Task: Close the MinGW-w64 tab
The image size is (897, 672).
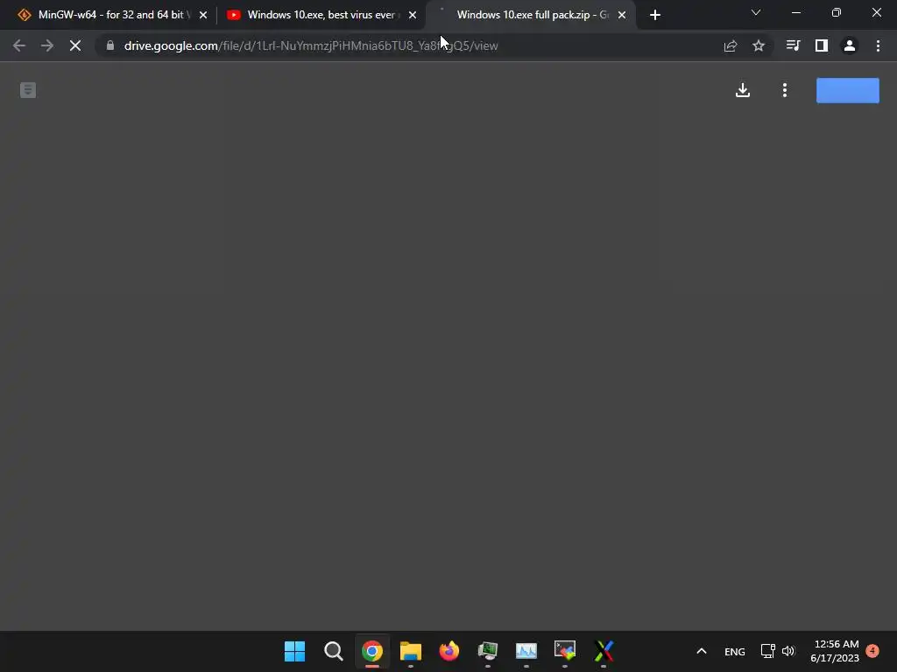Action: [203, 15]
